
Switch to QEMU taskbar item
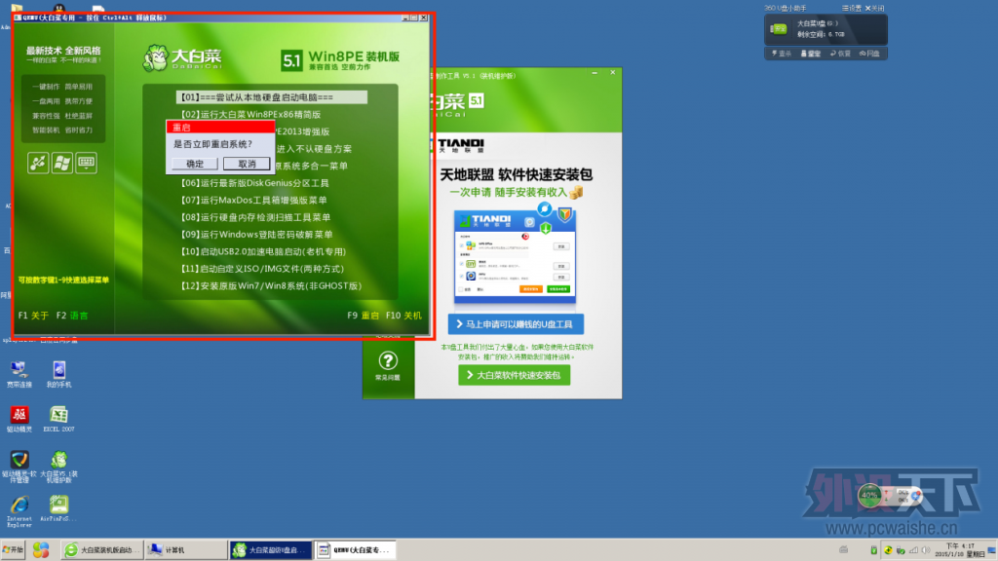tap(355, 550)
